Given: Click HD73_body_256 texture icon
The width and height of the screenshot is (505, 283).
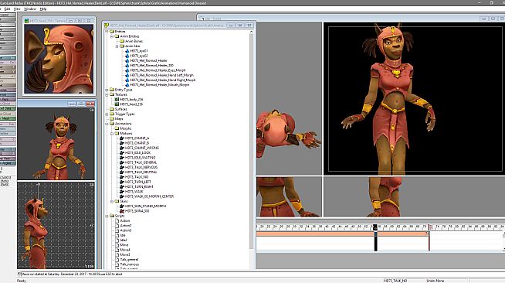Looking at the screenshot, I should [x=117, y=100].
